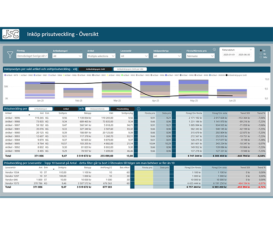Image resolution: width=273 pixels, height=225 pixels.
Task: Click red value -464 194 kr
Action: tap(244, 183)
